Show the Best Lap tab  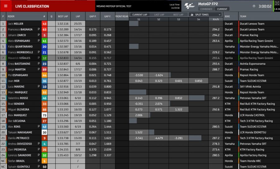coord(178,15)
